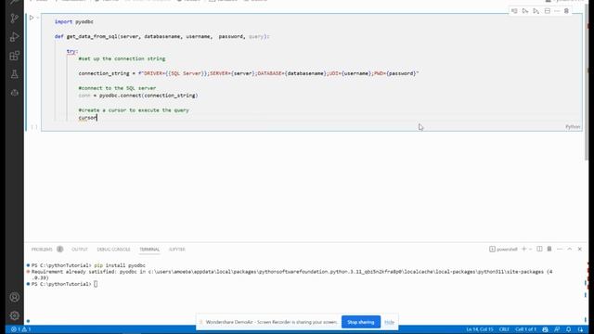Select the powershell terminal profile
The height and width of the screenshot is (334, 594).
503,250
